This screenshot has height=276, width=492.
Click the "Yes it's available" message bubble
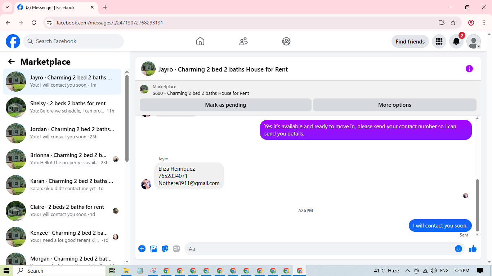366,130
